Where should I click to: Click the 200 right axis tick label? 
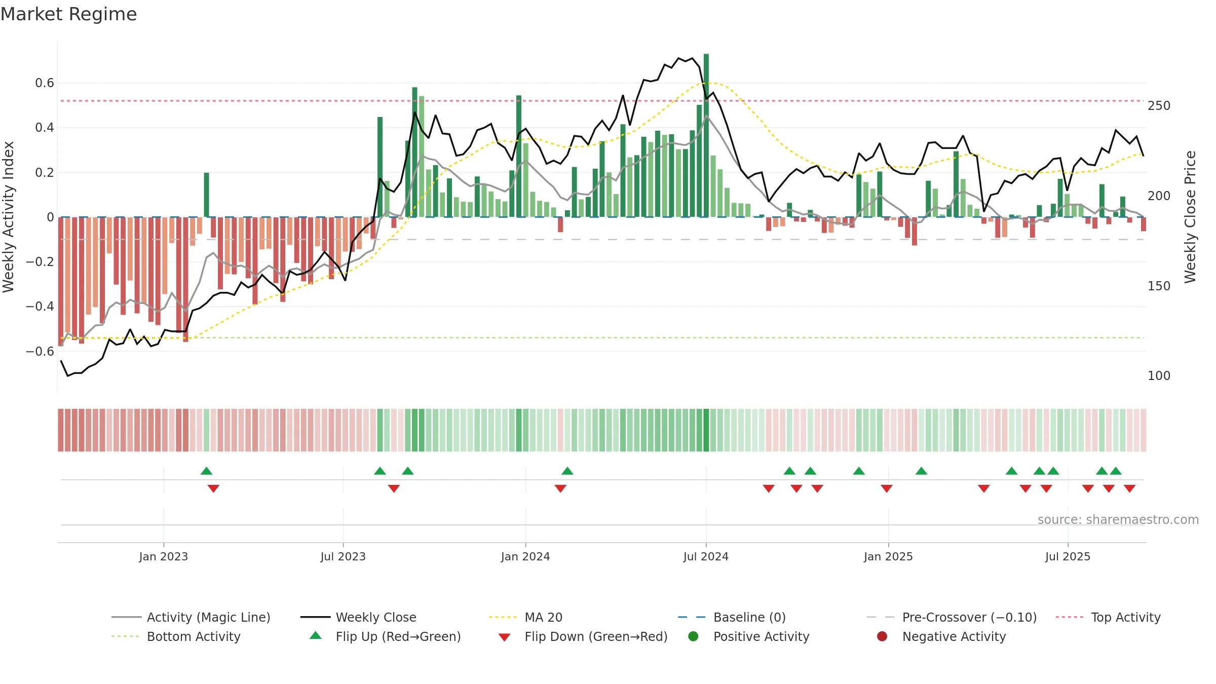[1159, 196]
